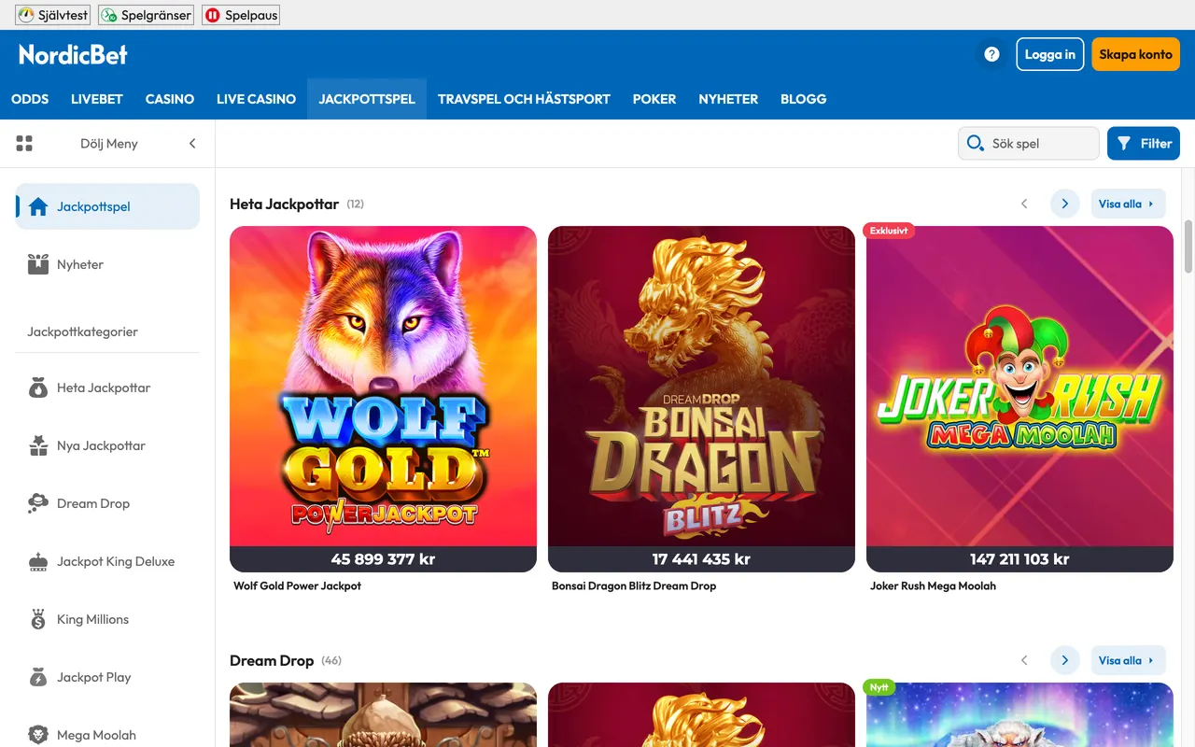Open the BLOGG tab
Image resolution: width=1195 pixels, height=747 pixels.
click(804, 99)
